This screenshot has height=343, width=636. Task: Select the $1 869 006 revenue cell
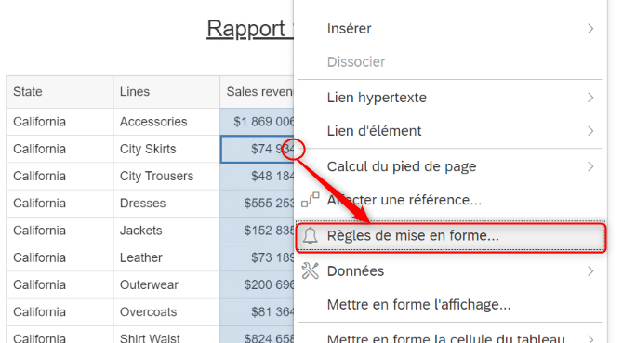[258, 122]
